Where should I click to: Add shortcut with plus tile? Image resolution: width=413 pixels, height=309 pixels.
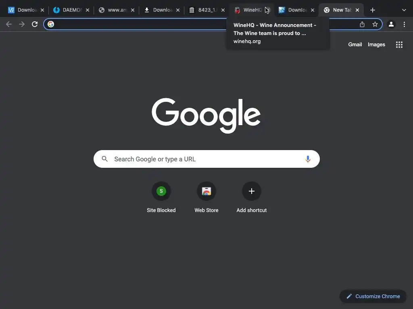click(x=252, y=197)
